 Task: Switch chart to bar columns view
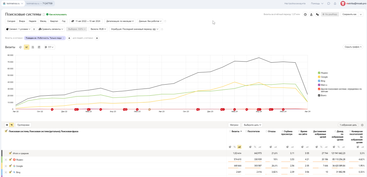tap(39, 47)
